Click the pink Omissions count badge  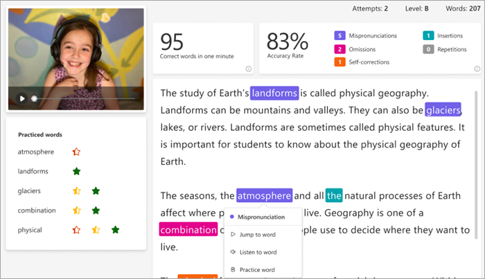point(339,48)
